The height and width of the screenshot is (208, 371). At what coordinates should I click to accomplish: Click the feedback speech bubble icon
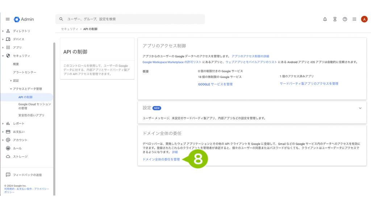tap(8, 175)
